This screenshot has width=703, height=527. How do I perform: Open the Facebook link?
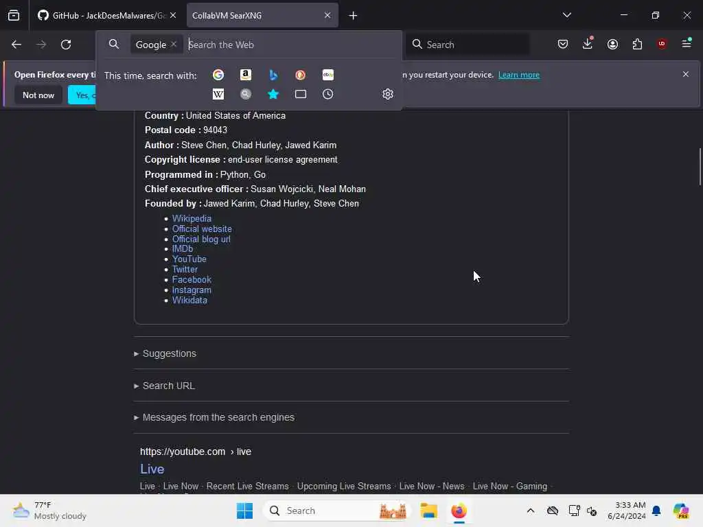tap(192, 280)
